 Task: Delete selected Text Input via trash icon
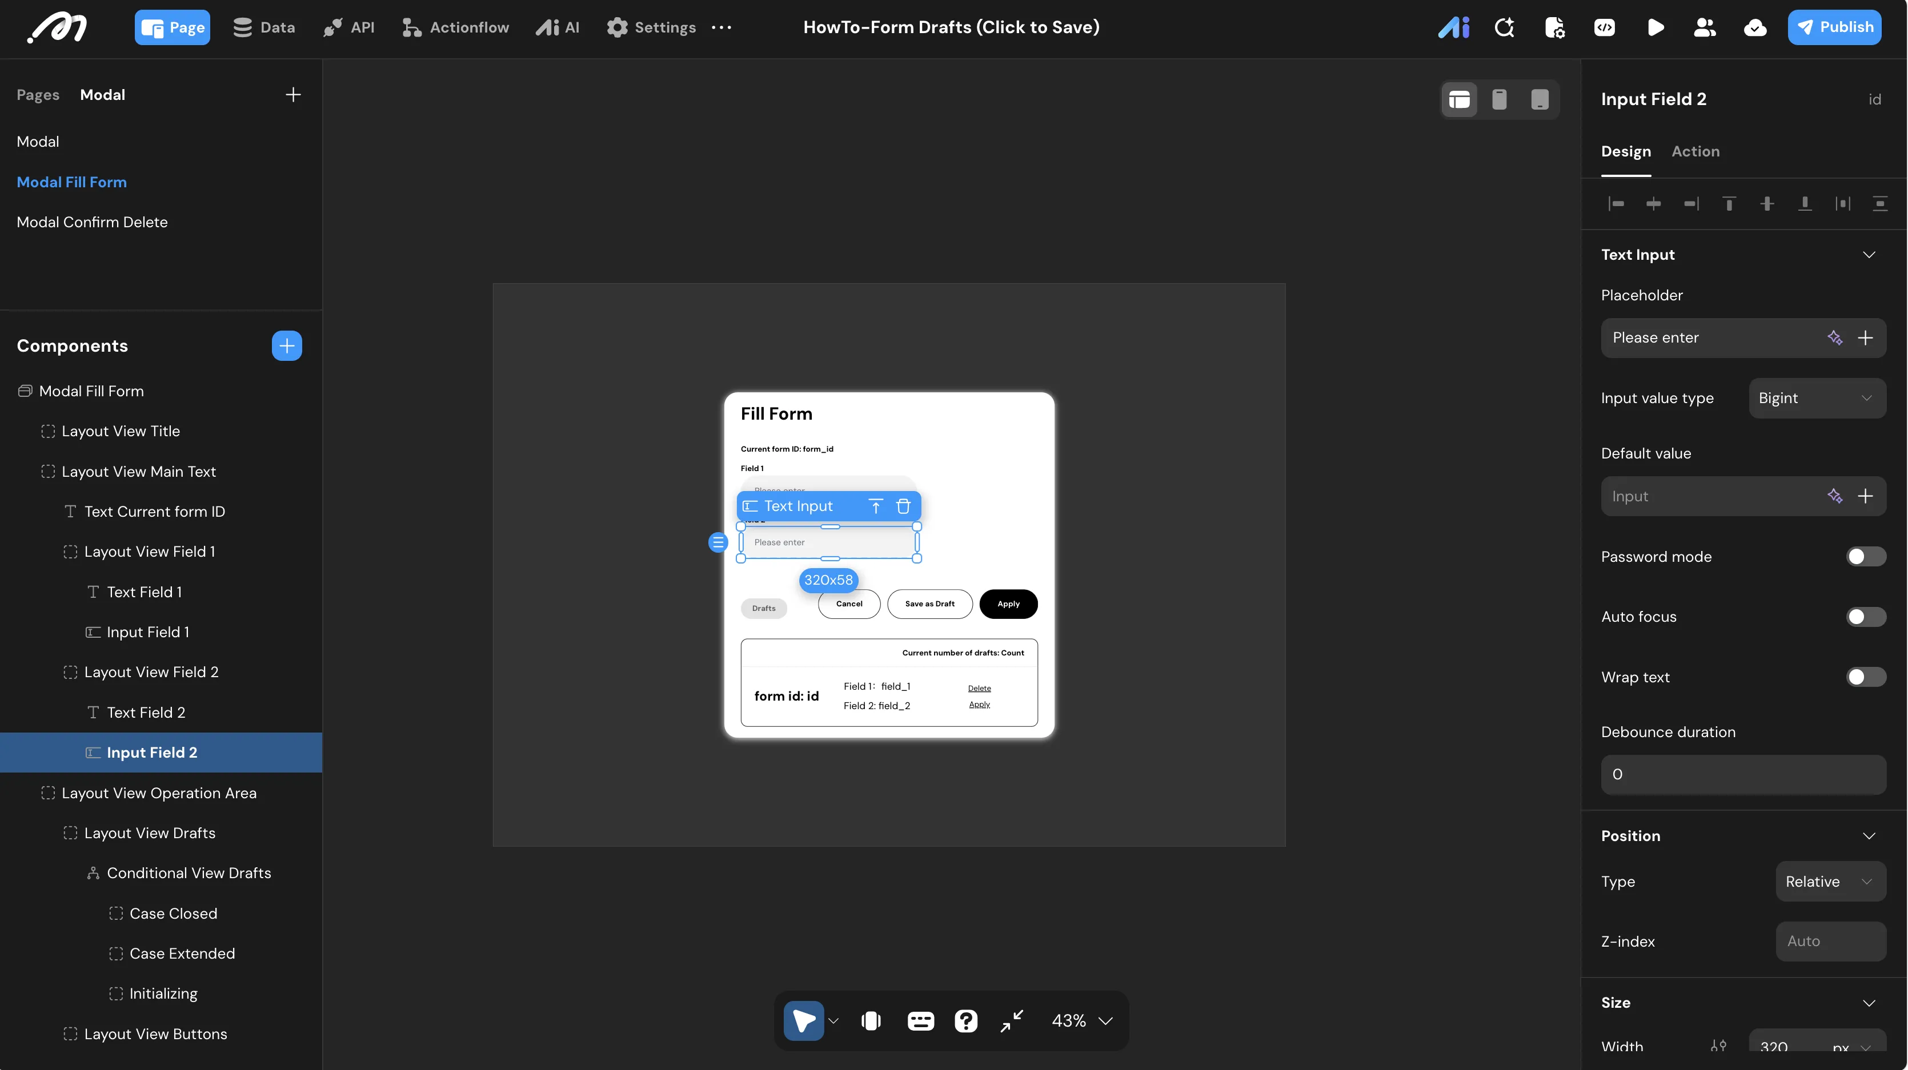(x=903, y=506)
